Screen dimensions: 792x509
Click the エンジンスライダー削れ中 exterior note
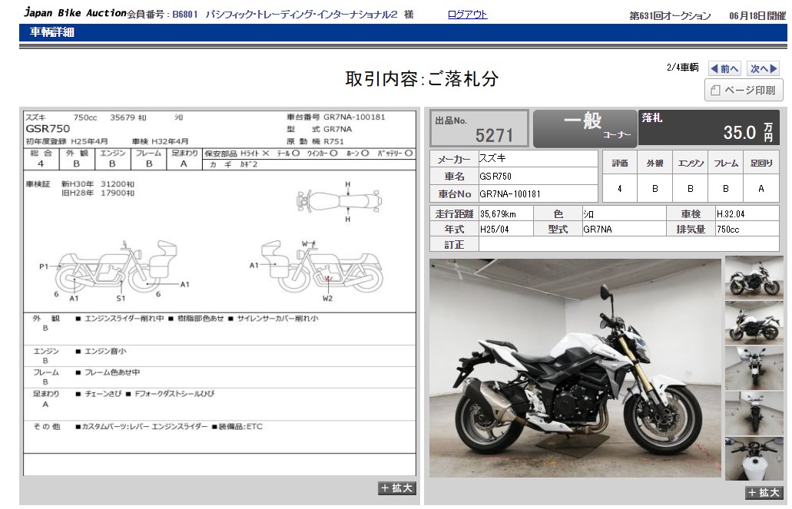click(x=124, y=319)
